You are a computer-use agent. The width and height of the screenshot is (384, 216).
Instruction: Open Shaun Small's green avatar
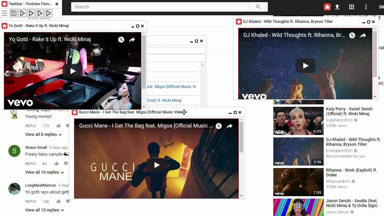pos(14,151)
